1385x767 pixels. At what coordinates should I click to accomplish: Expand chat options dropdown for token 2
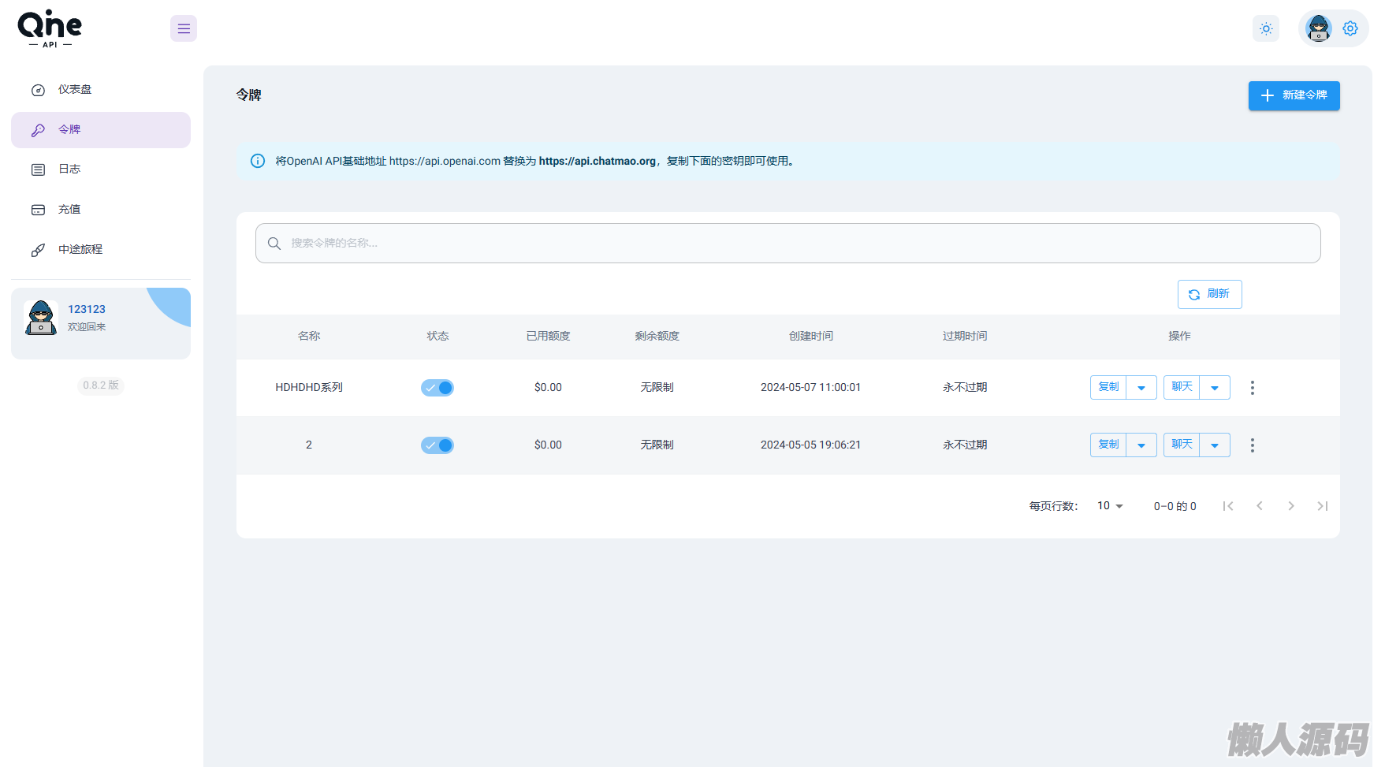coord(1215,445)
